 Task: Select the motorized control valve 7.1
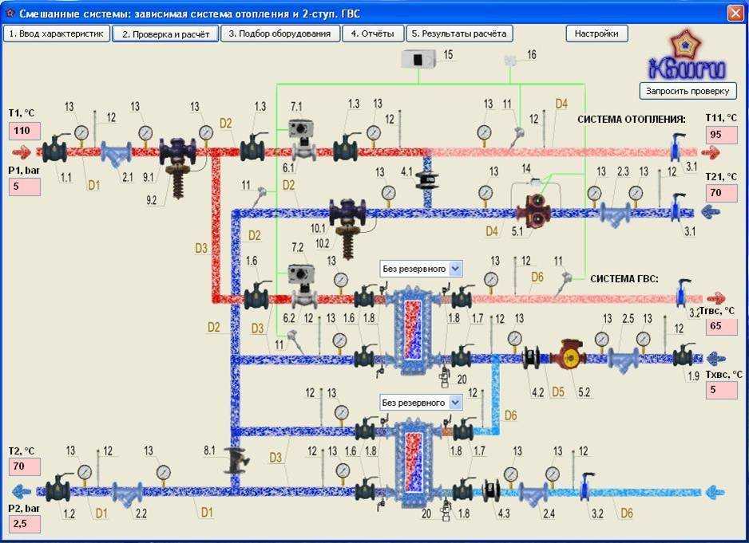[303, 140]
